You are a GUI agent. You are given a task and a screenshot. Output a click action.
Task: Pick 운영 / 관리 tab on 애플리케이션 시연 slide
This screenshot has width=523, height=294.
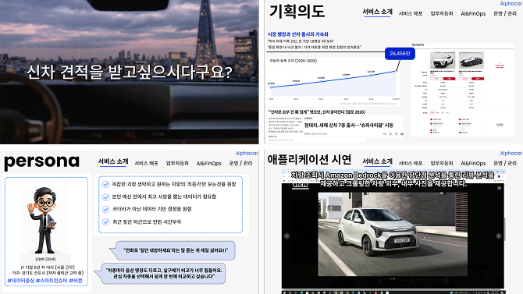pyautogui.click(x=504, y=163)
